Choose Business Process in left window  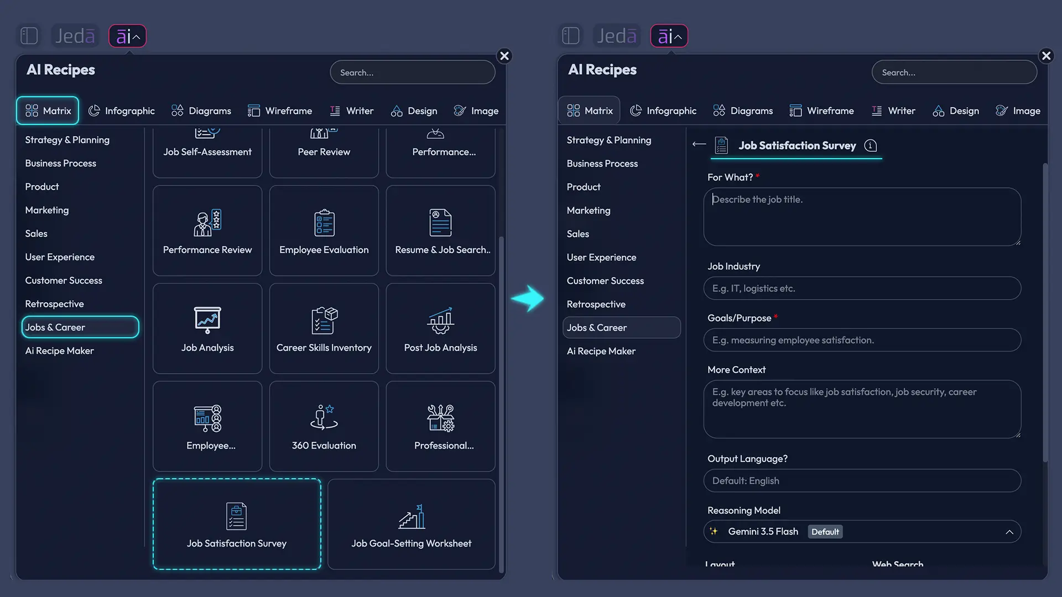(60, 164)
